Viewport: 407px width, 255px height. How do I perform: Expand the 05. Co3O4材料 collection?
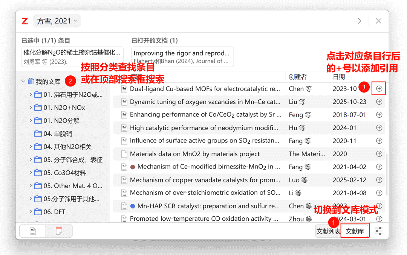pyautogui.click(x=31, y=173)
